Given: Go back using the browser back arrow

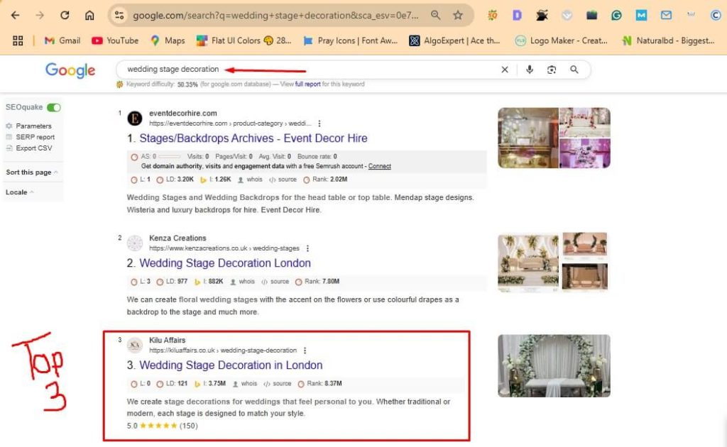Looking at the screenshot, I should [x=16, y=16].
